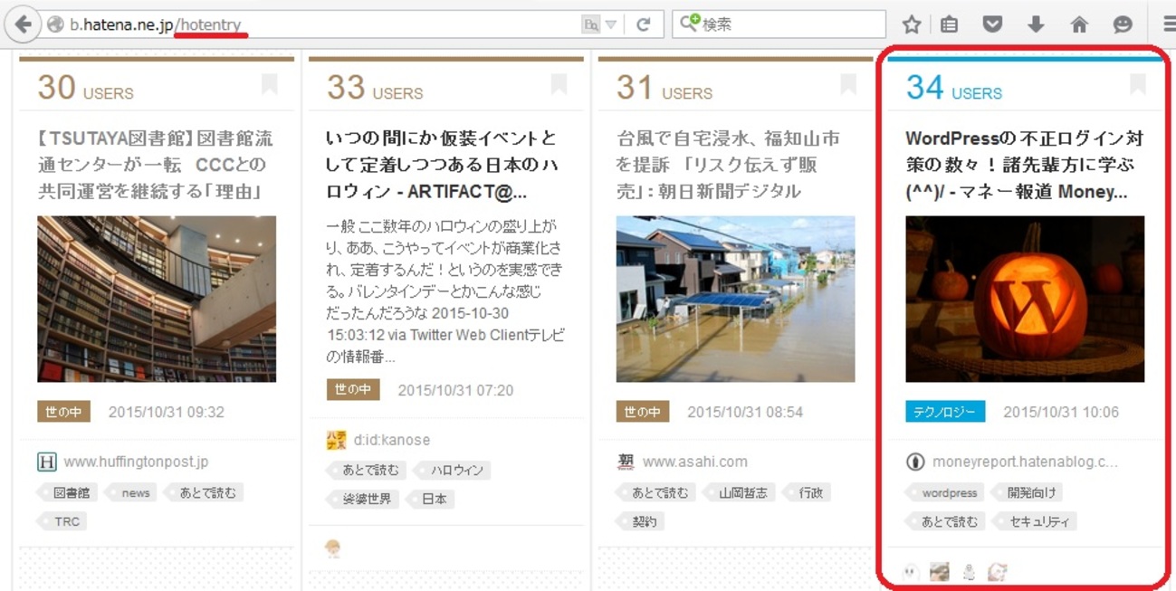The width and height of the screenshot is (1176, 591).
Task: Go to the browser home page
Action: (x=1079, y=25)
